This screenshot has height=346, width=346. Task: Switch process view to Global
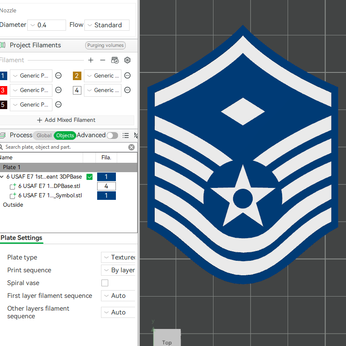44,135
